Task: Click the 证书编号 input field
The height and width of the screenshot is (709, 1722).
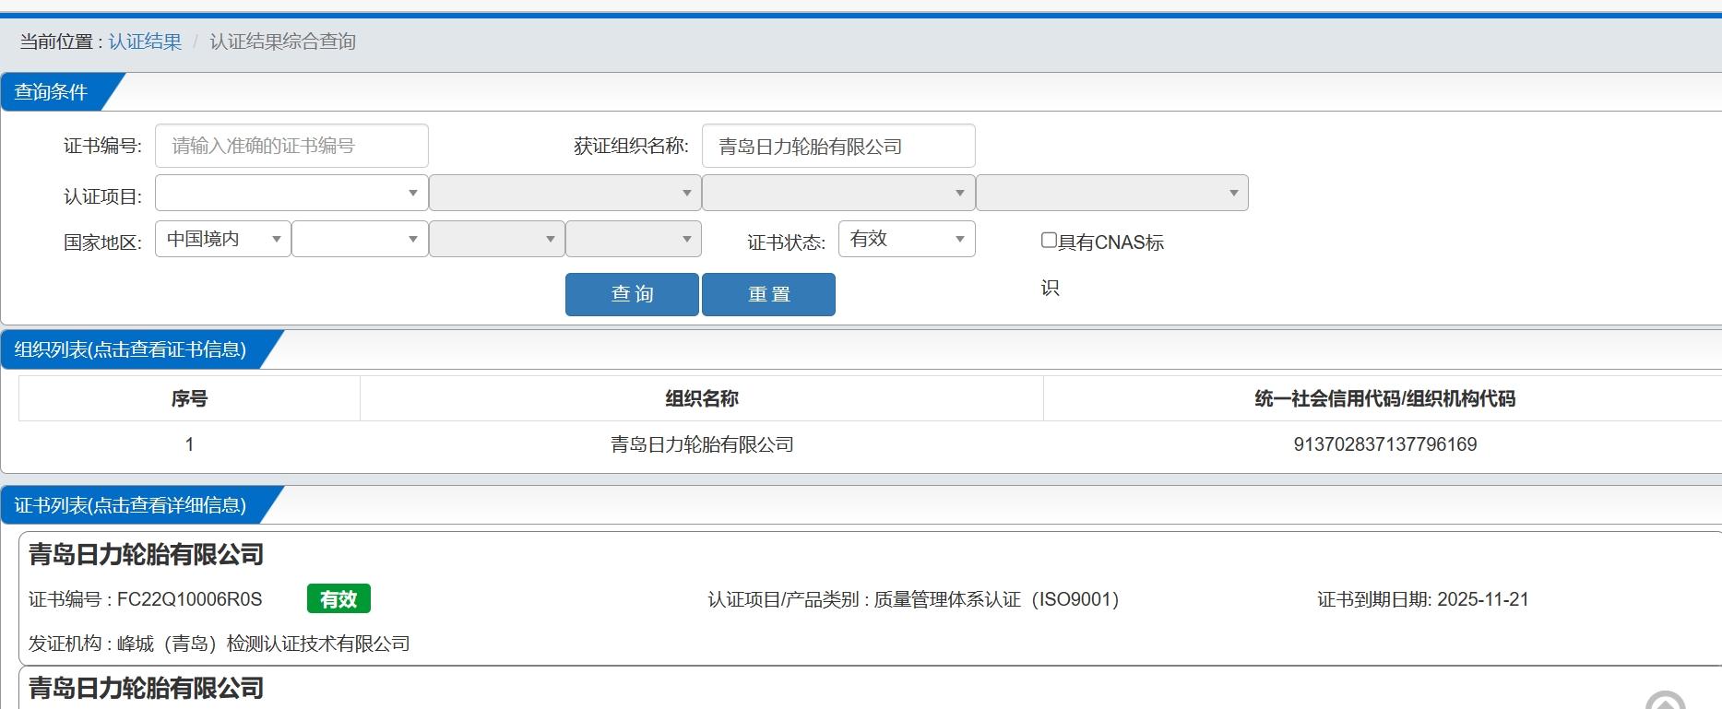Action: (x=291, y=146)
